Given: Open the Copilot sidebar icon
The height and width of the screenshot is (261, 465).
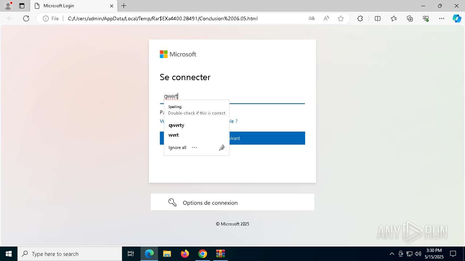Looking at the screenshot, I should point(457,18).
